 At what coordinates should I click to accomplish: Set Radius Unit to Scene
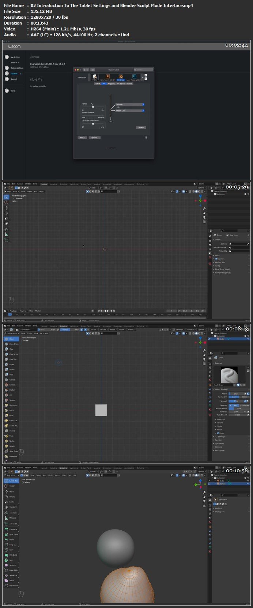pyautogui.click(x=245, y=397)
